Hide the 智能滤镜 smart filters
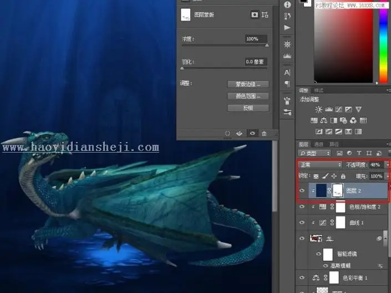The width and height of the screenshot is (391, 293). coord(318,254)
